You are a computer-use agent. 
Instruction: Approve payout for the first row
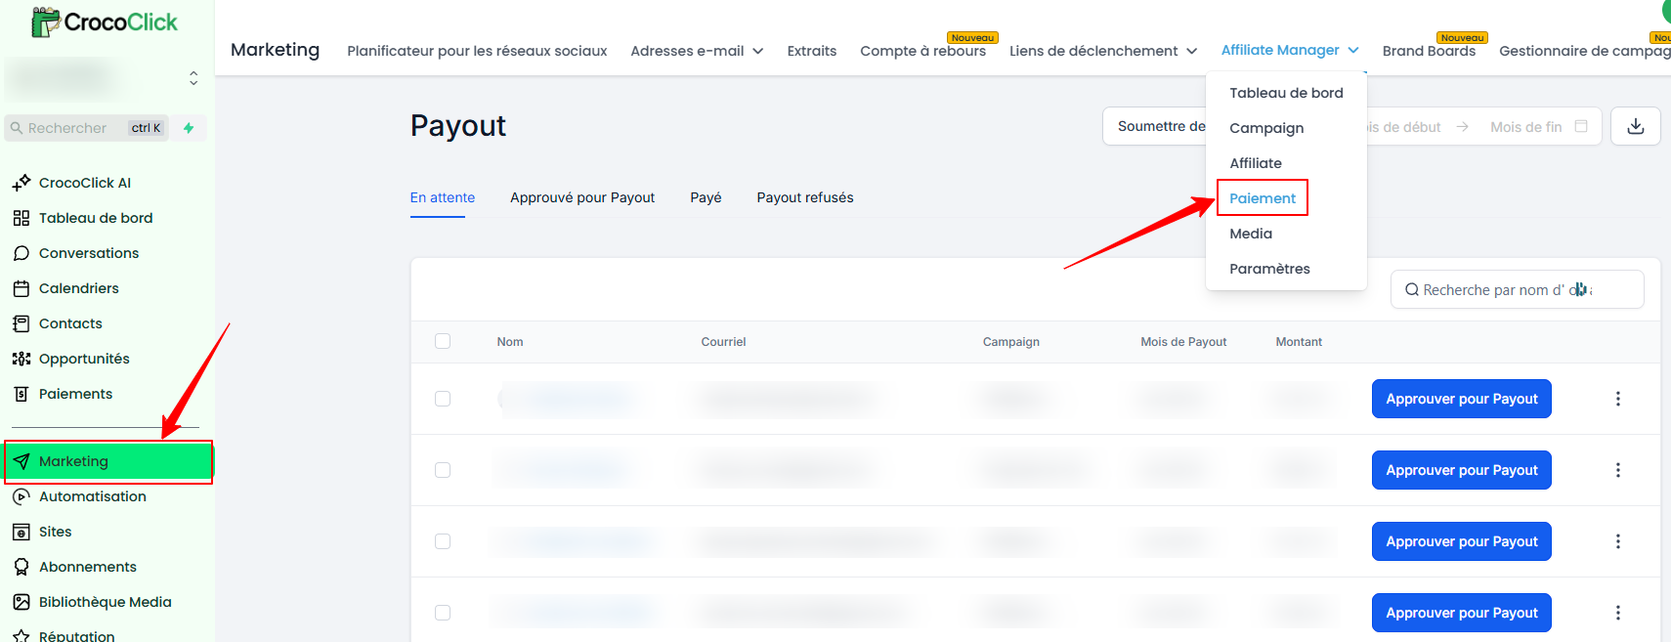pyautogui.click(x=1462, y=399)
